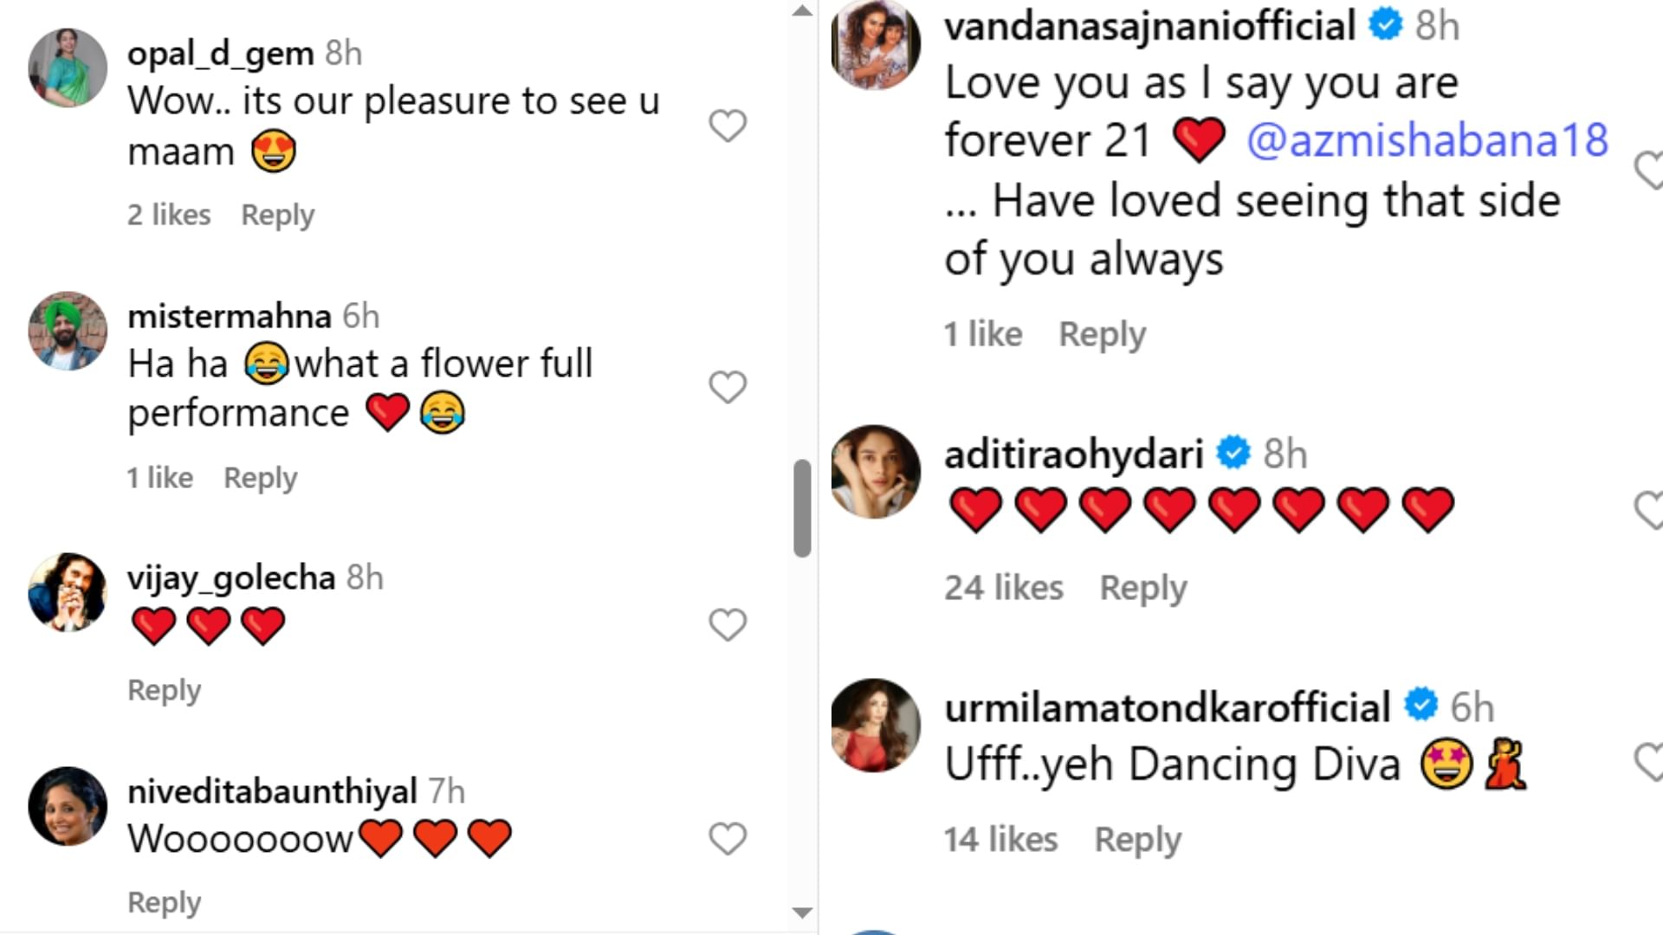Click the scroll down arrow in comments
The height and width of the screenshot is (935, 1663).
803,912
